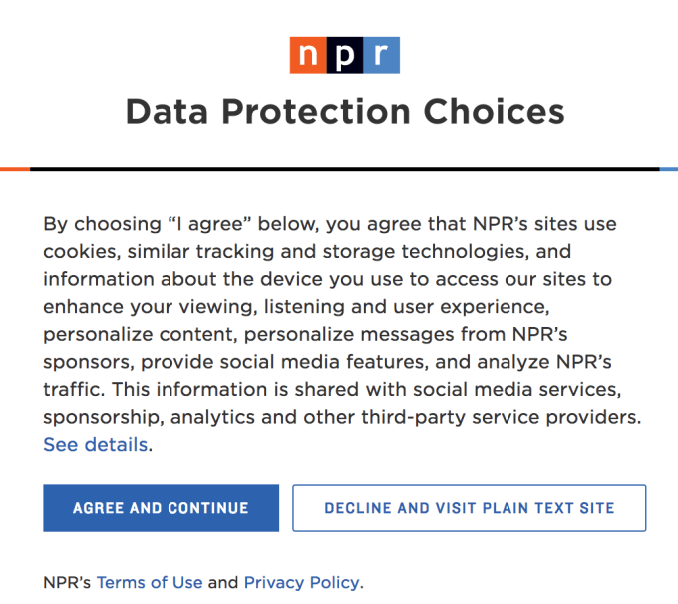Click the blue segment of the divider line
This screenshot has height=604, width=678.
click(x=669, y=169)
